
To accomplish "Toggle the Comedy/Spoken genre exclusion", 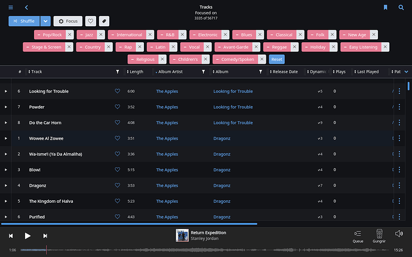I will pyautogui.click(x=235, y=59).
